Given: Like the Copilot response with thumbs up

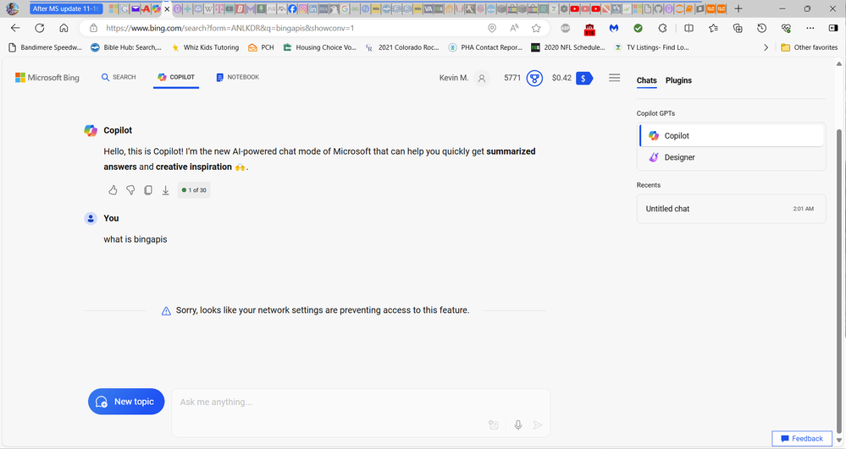Looking at the screenshot, I should pyautogui.click(x=113, y=189).
